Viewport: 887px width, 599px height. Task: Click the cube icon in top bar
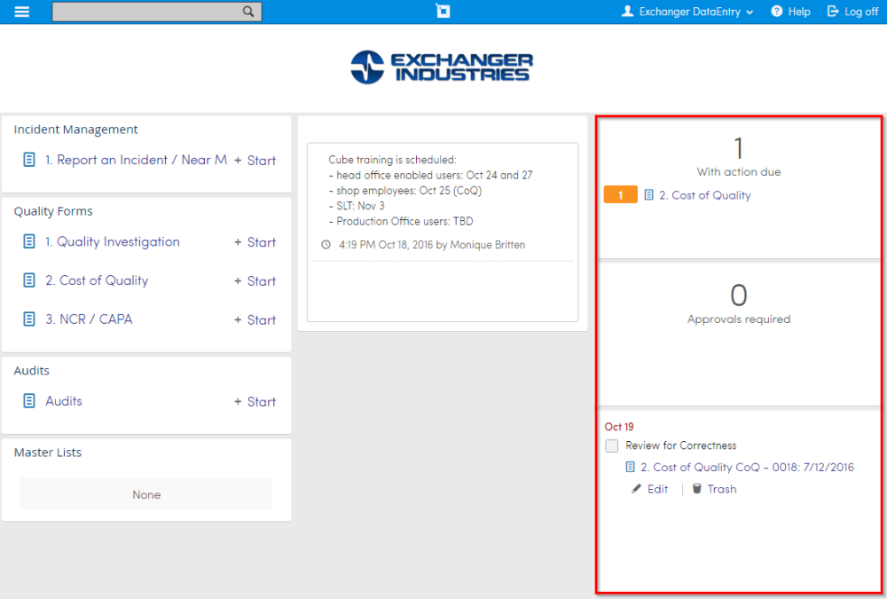(x=443, y=12)
